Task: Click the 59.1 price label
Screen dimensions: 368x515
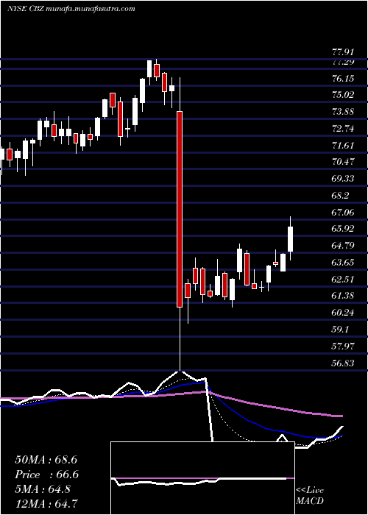Action: coord(340,329)
